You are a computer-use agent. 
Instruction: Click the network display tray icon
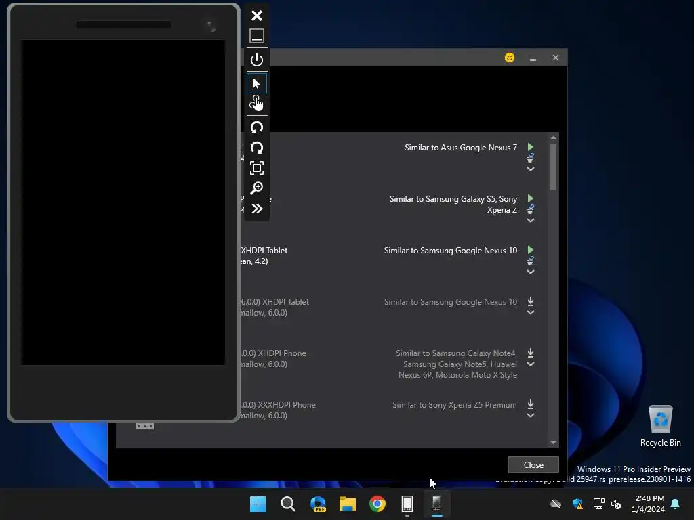[598, 504]
